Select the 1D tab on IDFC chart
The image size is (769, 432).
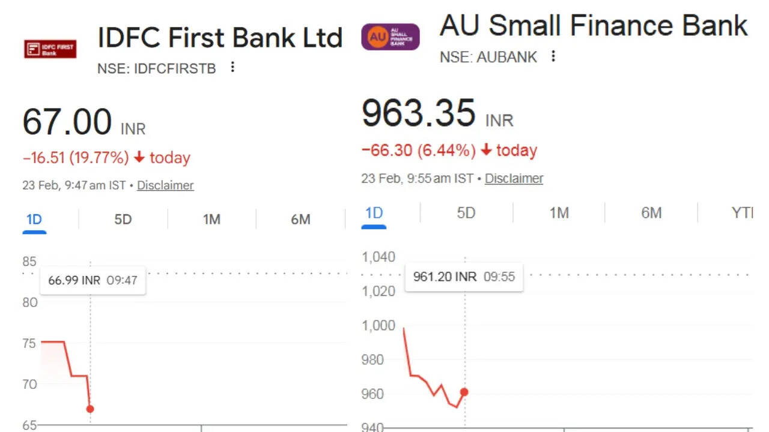click(x=34, y=220)
